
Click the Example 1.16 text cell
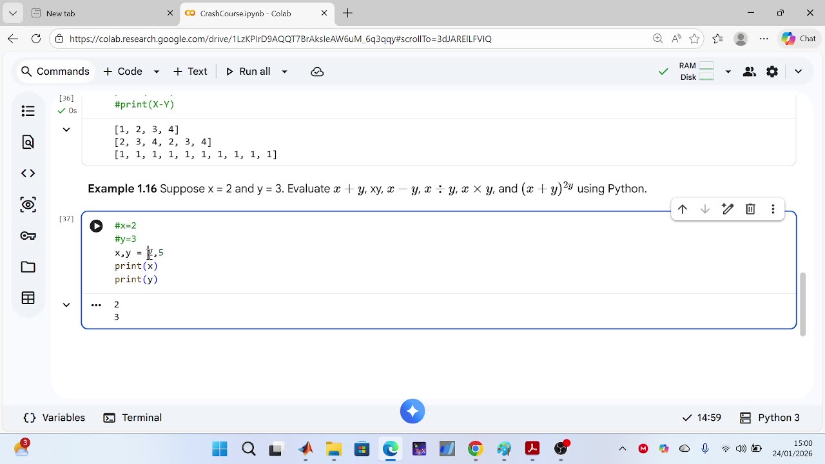coord(367,189)
